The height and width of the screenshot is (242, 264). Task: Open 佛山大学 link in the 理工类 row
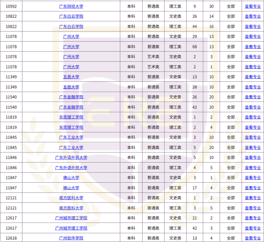(x=71, y=187)
